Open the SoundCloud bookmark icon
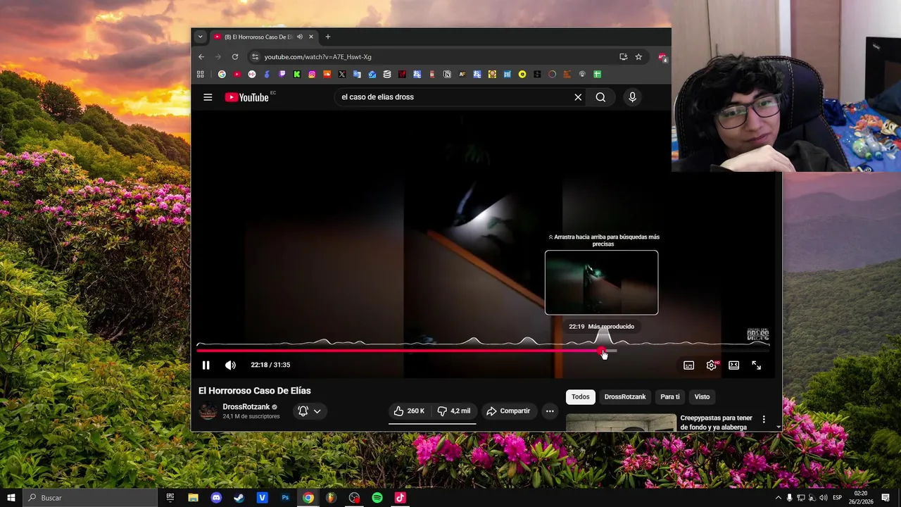Viewport: 901px width, 507px height. point(327,74)
